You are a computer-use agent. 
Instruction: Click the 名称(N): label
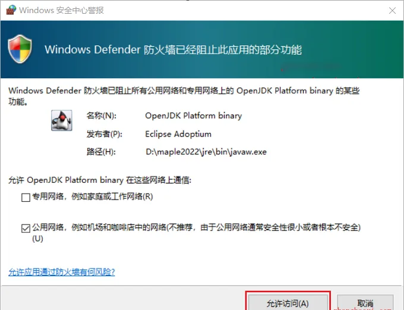tap(102, 116)
